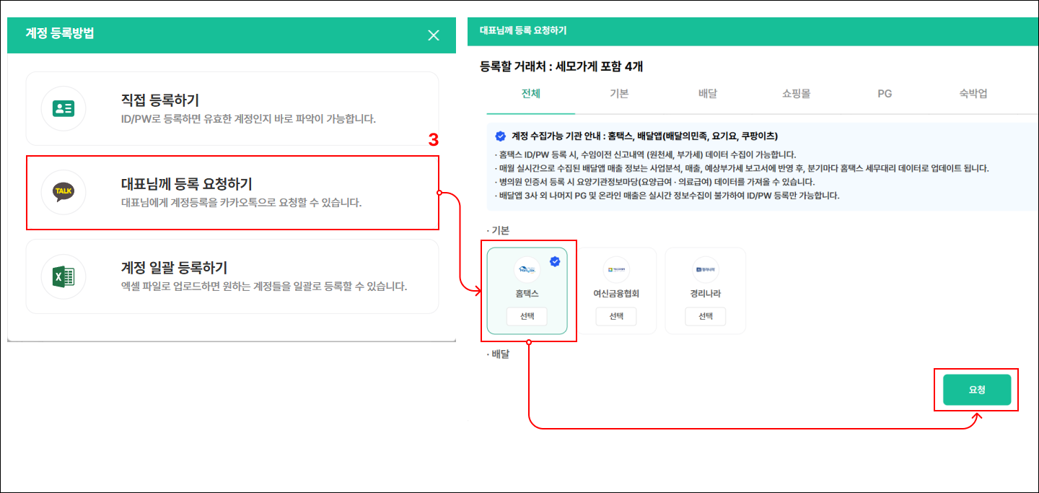Click the Excel file icon
Image resolution: width=1039 pixels, height=493 pixels.
(x=63, y=276)
